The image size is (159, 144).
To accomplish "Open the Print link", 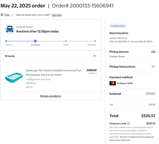I will [x=7, y=15].
